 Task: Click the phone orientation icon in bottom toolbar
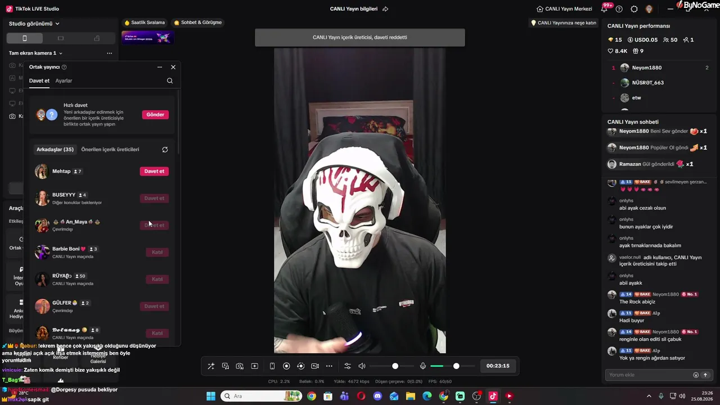pos(272,366)
